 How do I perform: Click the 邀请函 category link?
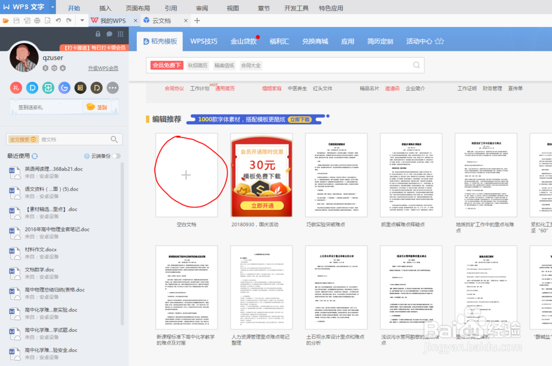click(392, 88)
